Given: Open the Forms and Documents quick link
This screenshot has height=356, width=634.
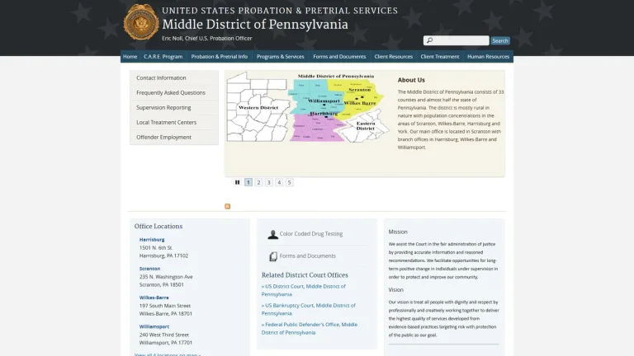Looking at the screenshot, I should coord(308,256).
